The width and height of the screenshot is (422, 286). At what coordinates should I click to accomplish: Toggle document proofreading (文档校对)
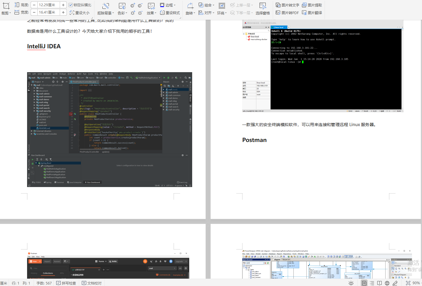pyautogui.click(x=92, y=283)
